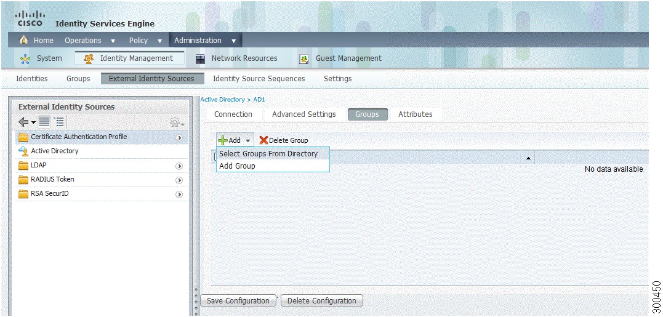
Task: Toggle the Add dropdown arrow
Action: pos(248,141)
